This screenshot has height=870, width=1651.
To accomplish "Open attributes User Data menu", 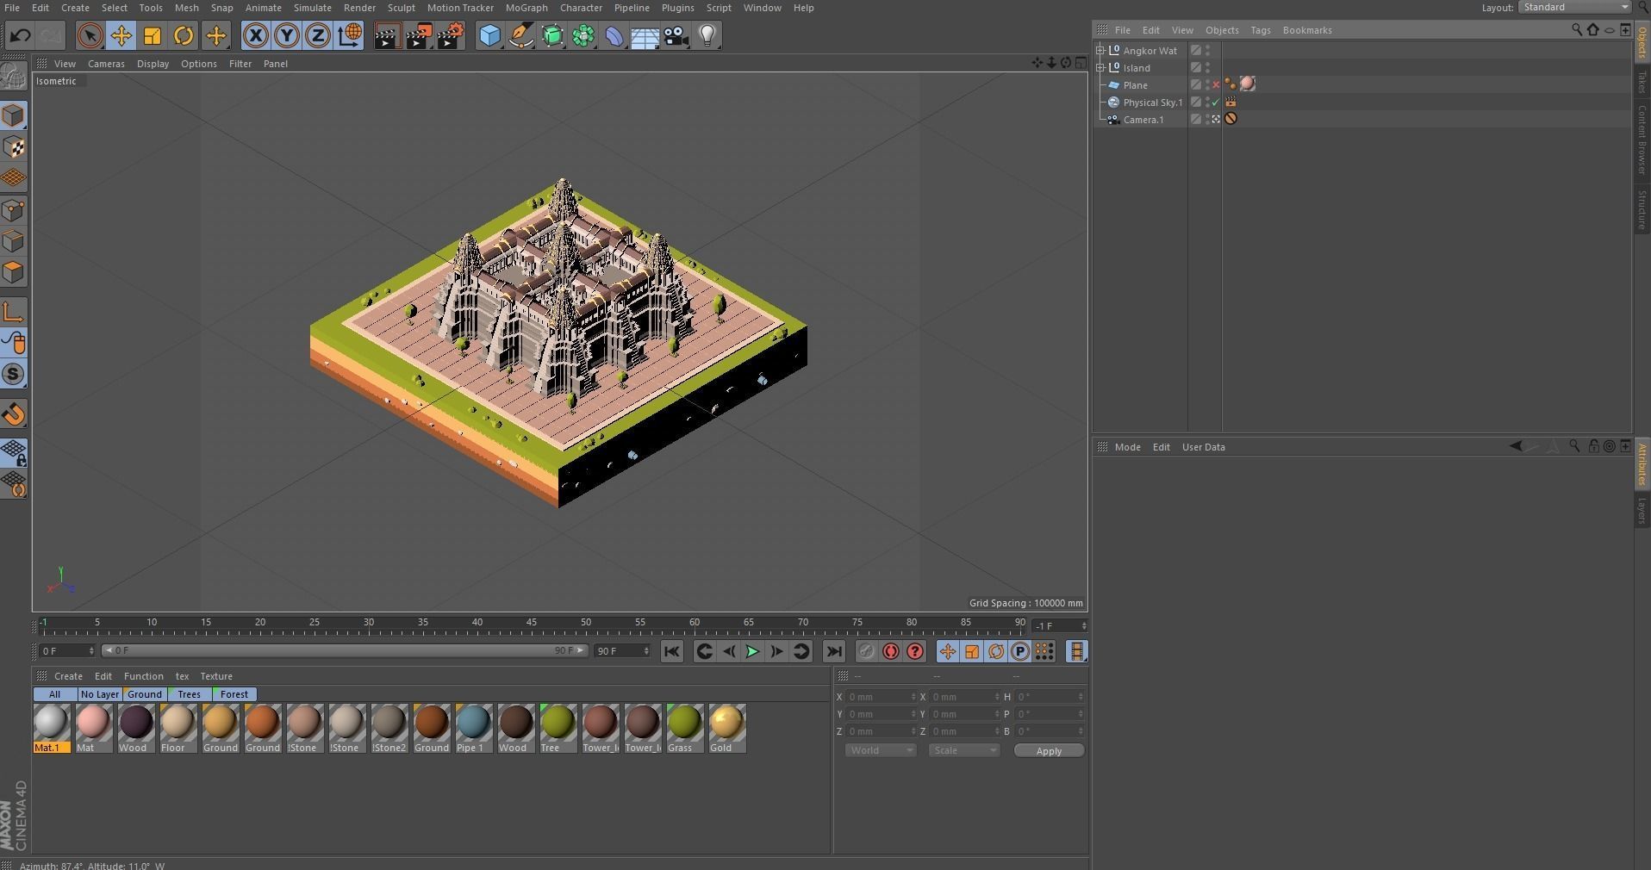I will [x=1203, y=447].
